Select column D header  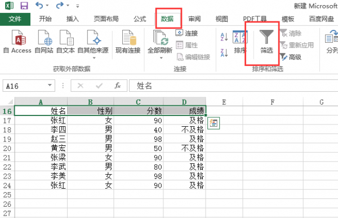(x=184, y=102)
